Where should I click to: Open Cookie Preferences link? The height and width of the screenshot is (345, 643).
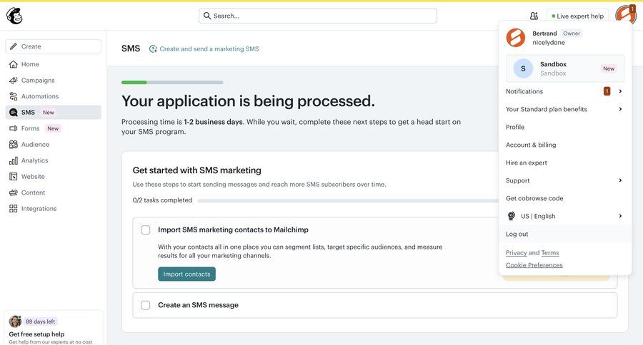click(x=534, y=264)
